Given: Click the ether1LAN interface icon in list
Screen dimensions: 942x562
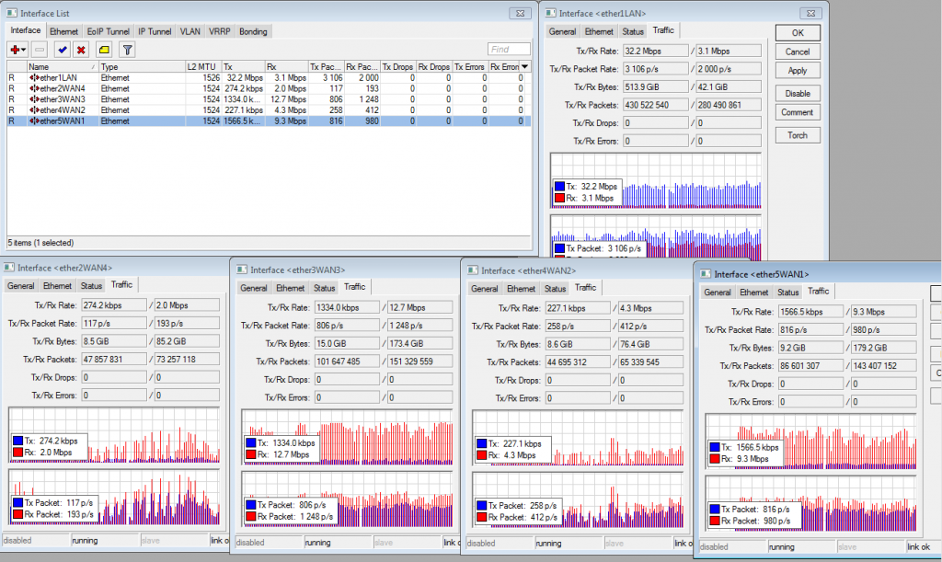Looking at the screenshot, I should [34, 78].
